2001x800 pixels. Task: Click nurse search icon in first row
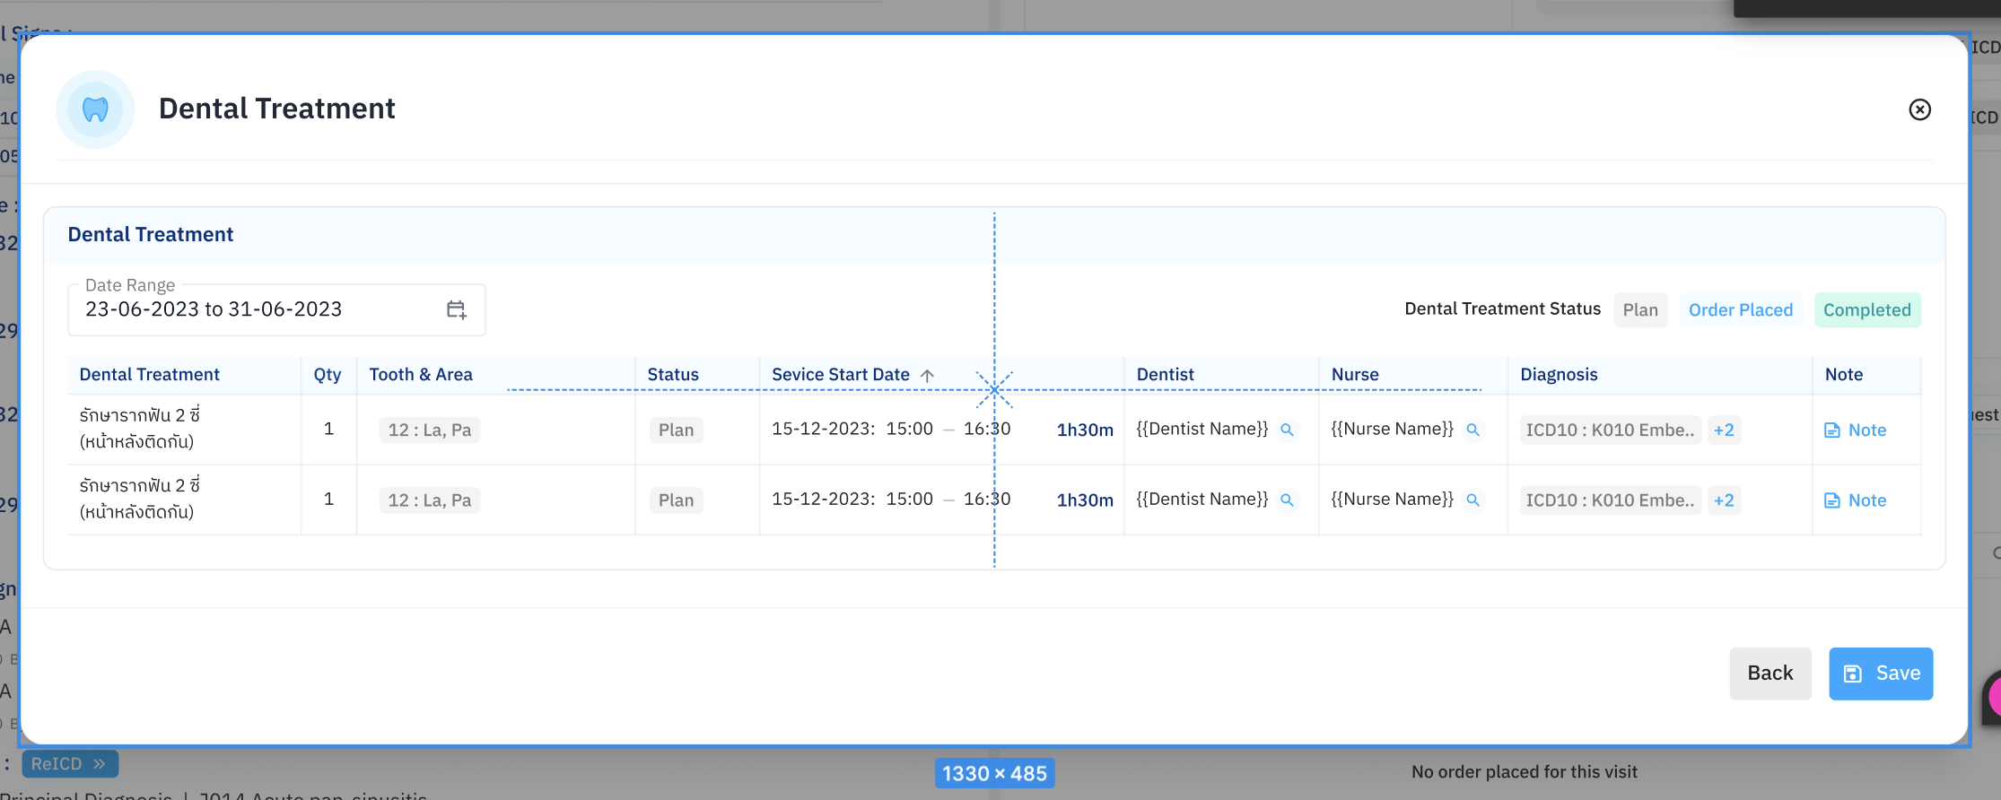[1472, 430]
